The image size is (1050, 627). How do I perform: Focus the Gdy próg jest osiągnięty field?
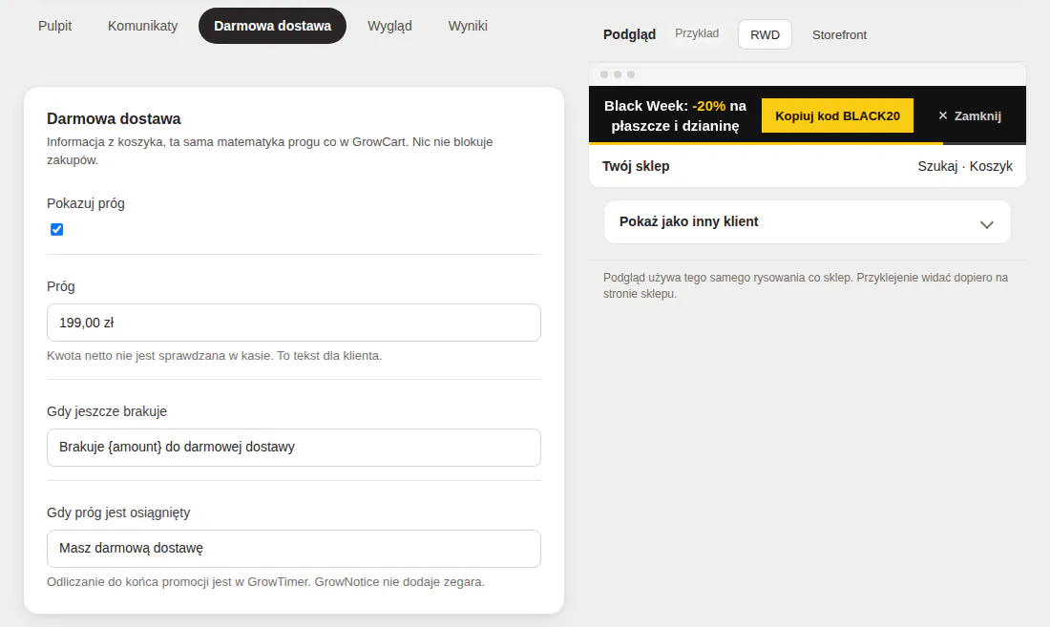(x=294, y=549)
